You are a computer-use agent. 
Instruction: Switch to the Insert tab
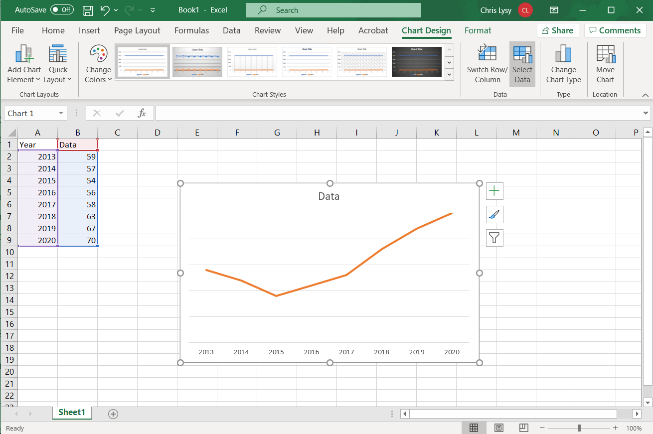pyautogui.click(x=89, y=30)
